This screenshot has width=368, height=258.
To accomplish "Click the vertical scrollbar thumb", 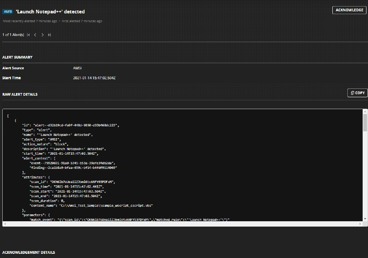I will pyautogui.click(x=365, y=122).
